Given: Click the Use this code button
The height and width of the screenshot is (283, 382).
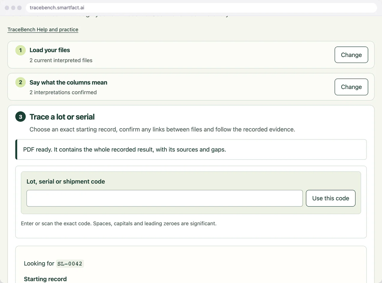Looking at the screenshot, I should coord(331,198).
